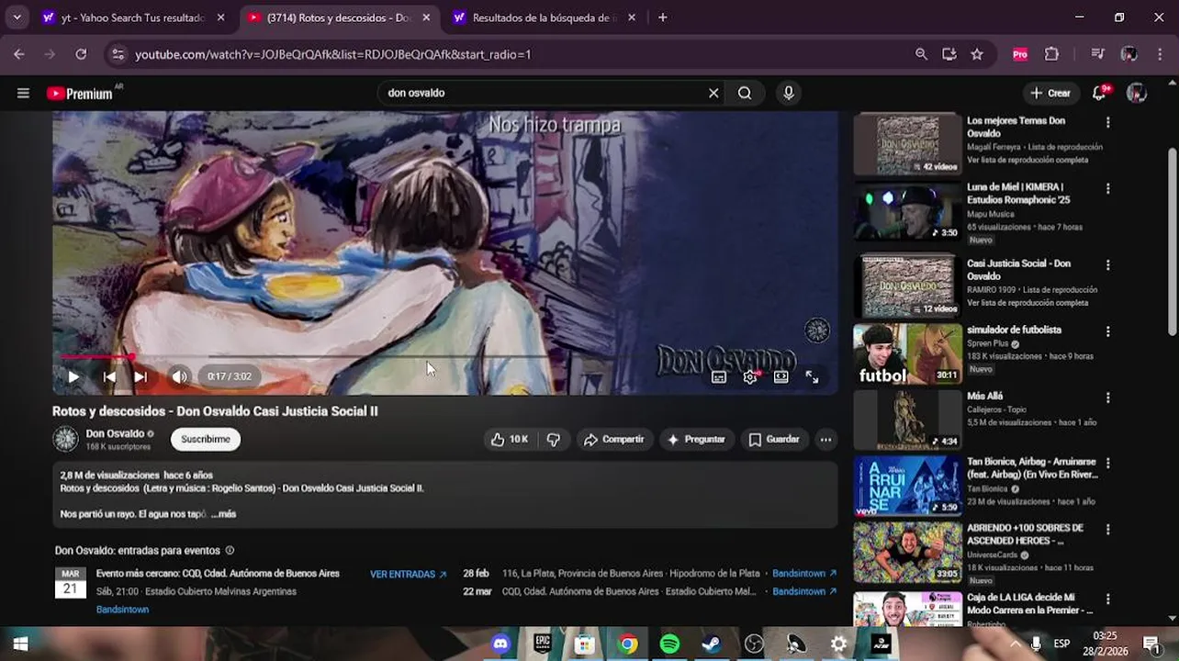
Task: Seek on the video progress bar
Action: click(444, 356)
